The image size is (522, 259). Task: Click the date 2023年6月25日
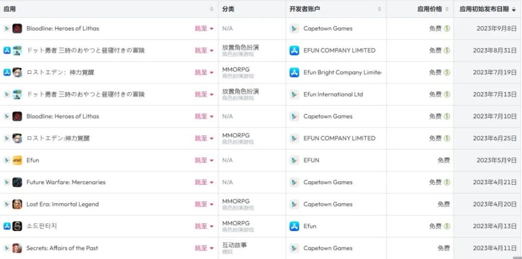coord(494,138)
